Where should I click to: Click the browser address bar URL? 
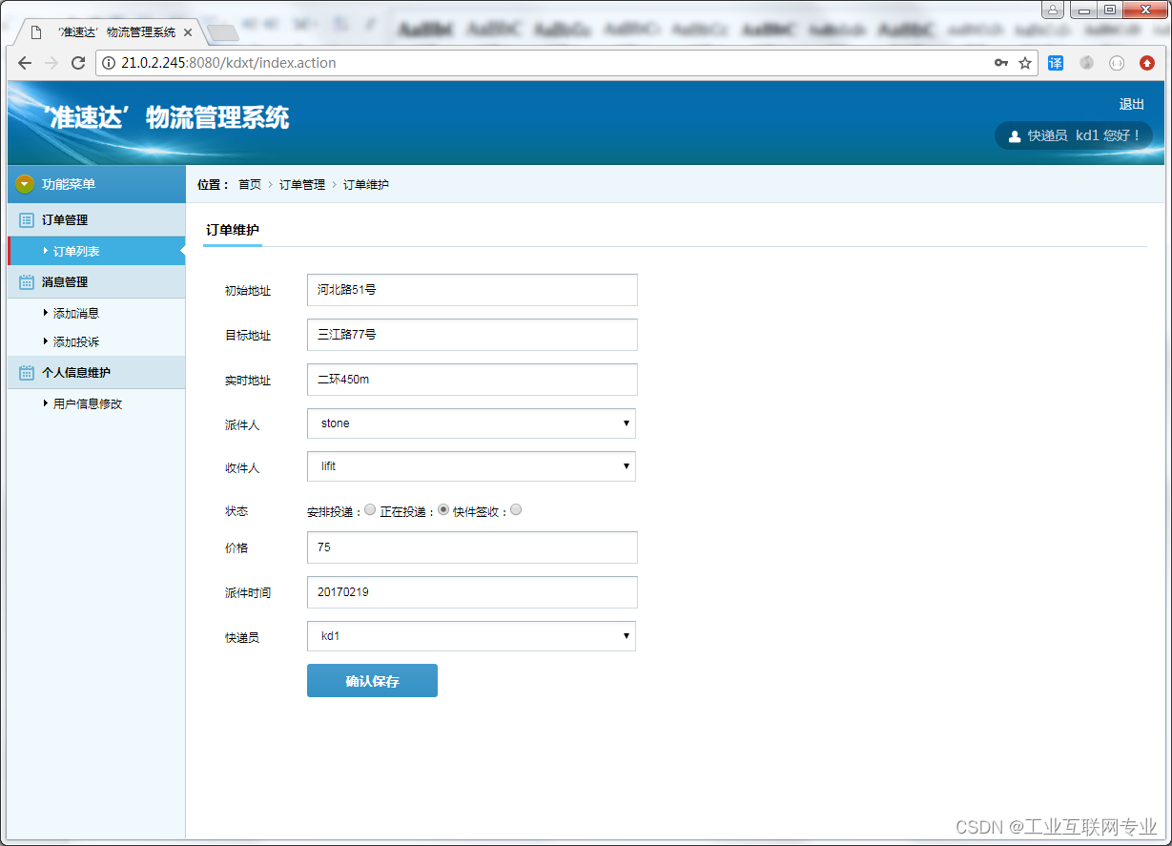229,63
